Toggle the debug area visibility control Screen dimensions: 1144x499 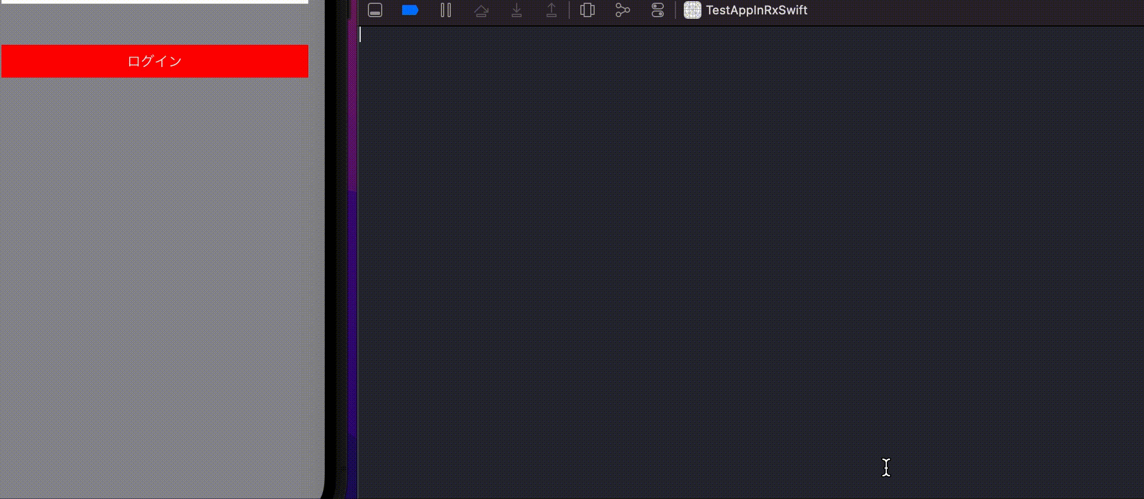coord(375,10)
